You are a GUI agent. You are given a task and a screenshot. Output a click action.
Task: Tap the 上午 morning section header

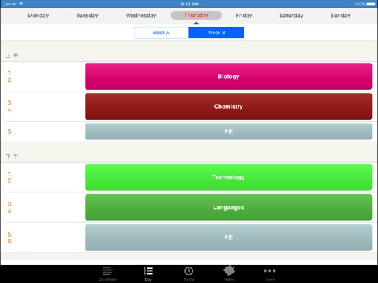pos(12,56)
